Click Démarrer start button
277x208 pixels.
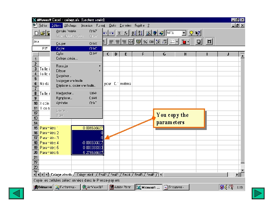click(43, 187)
